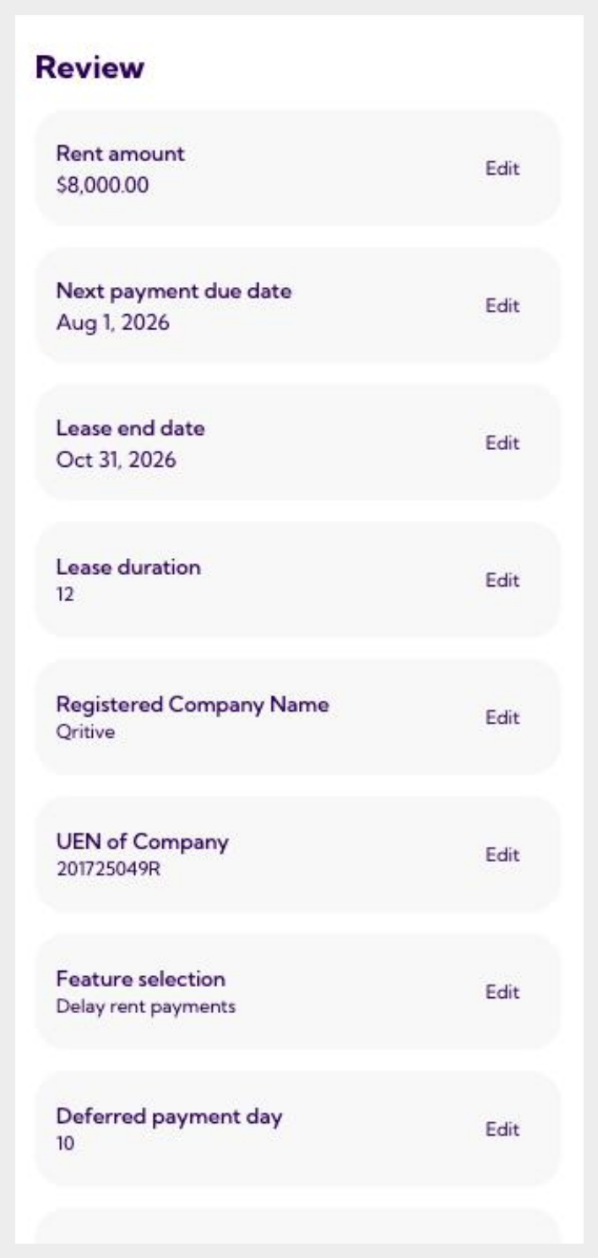Edit the Deferred payment day
The image size is (598, 1258).
pos(502,1130)
